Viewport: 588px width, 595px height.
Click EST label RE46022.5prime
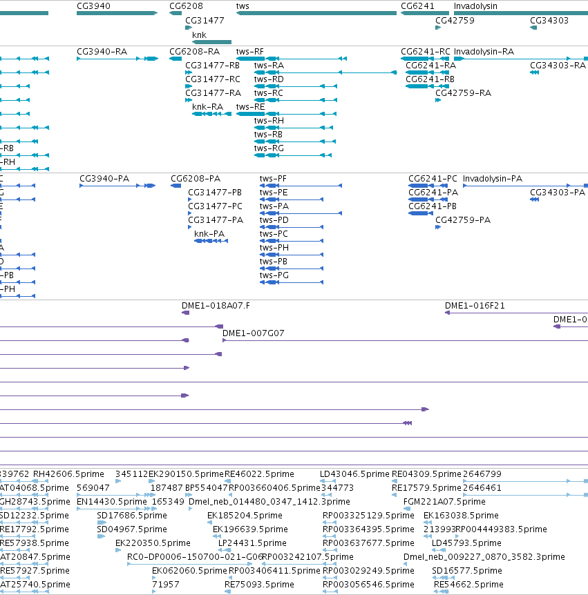[259, 474]
